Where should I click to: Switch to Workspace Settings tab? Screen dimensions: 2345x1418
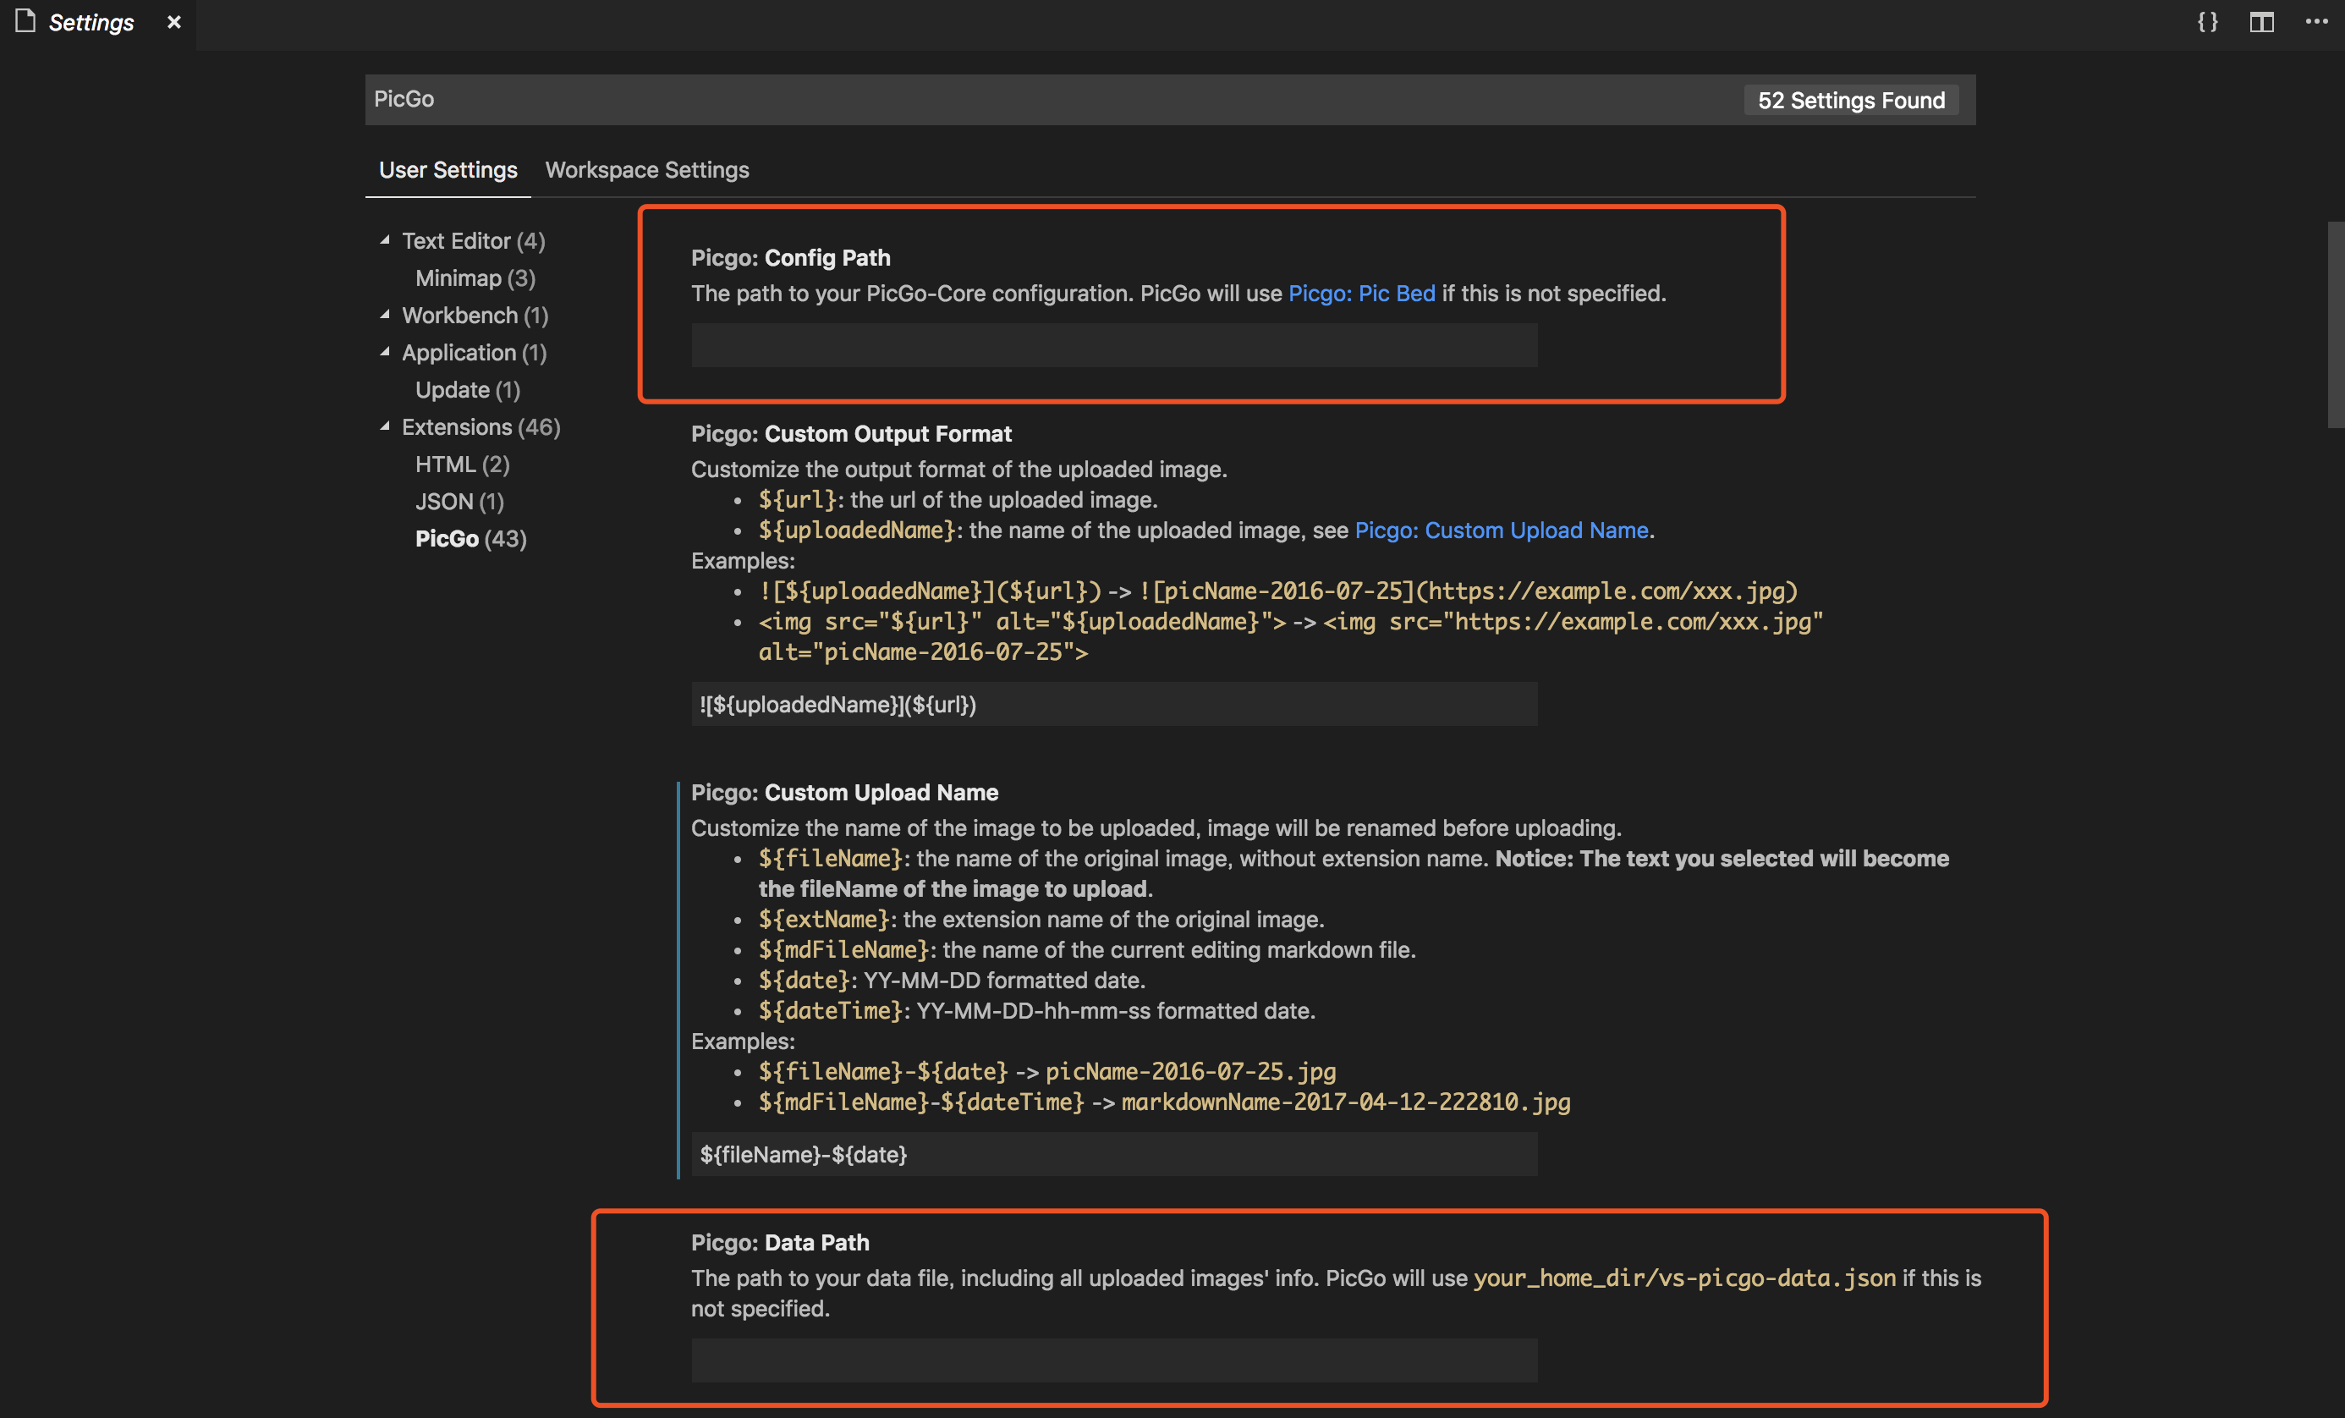(646, 168)
